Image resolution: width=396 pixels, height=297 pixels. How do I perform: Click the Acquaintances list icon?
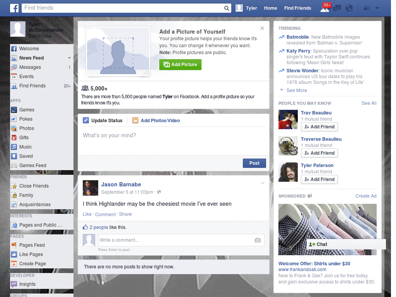(x=14, y=205)
